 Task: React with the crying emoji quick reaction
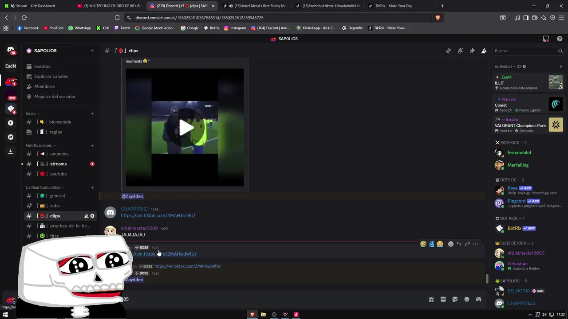pos(440,244)
